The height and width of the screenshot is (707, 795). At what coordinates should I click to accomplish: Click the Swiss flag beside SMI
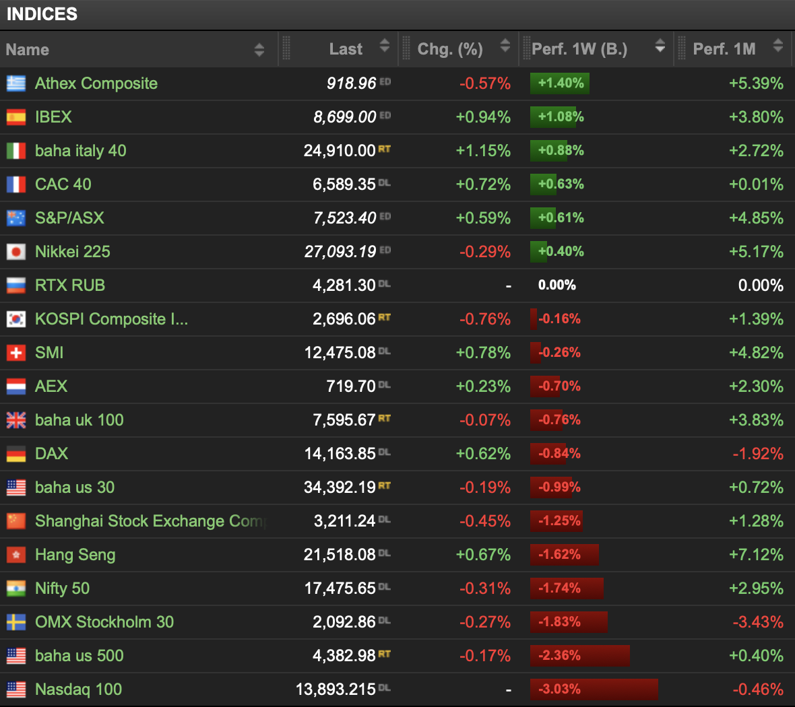pyautogui.click(x=16, y=353)
